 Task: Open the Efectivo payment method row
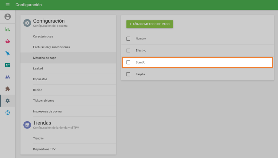tap(141, 51)
